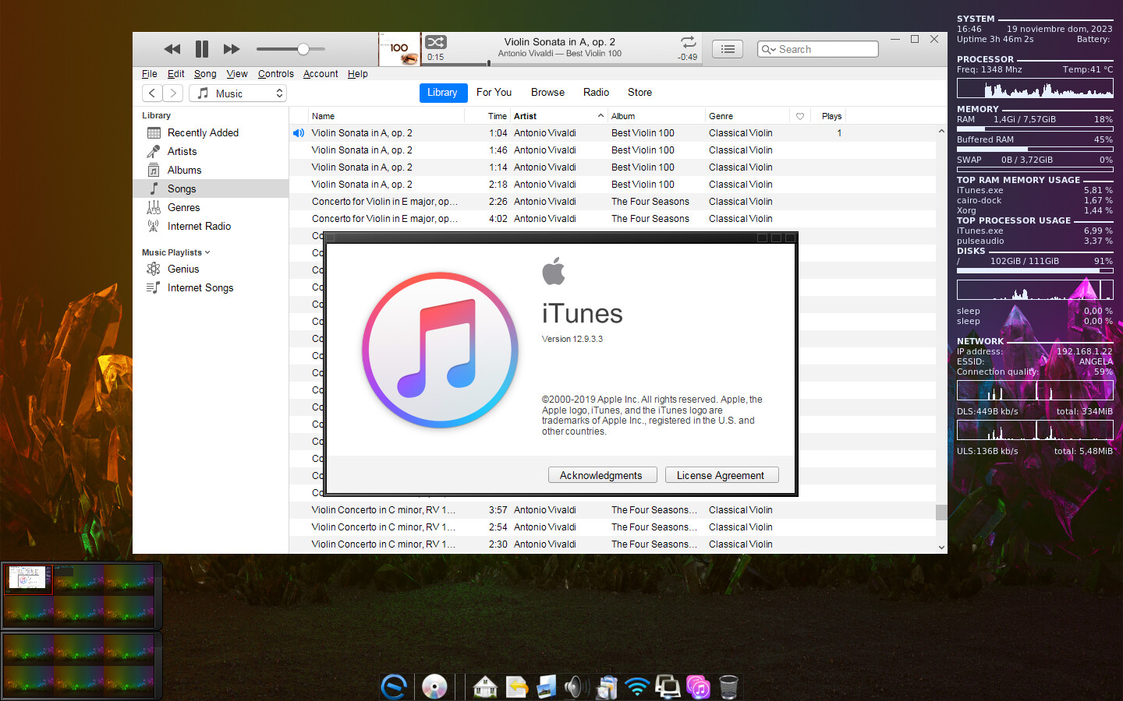Click into the Search field
The image size is (1123, 701).
point(825,49)
